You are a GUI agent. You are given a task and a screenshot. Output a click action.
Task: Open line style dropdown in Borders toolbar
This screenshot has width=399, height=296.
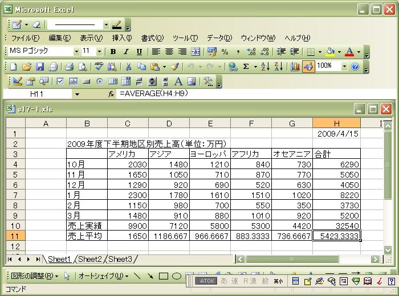[x=106, y=24]
